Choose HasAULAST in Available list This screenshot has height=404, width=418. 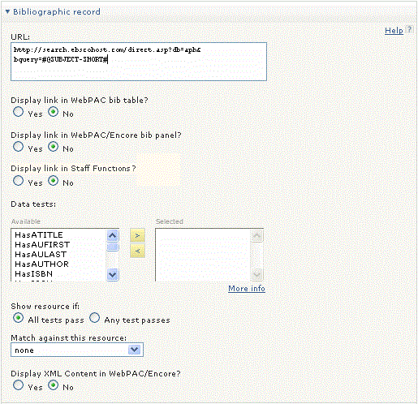coord(41,254)
